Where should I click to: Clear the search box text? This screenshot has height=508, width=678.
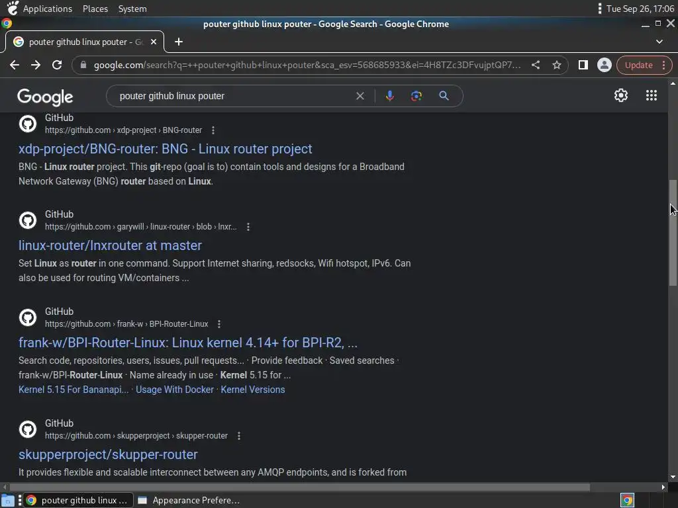click(360, 96)
